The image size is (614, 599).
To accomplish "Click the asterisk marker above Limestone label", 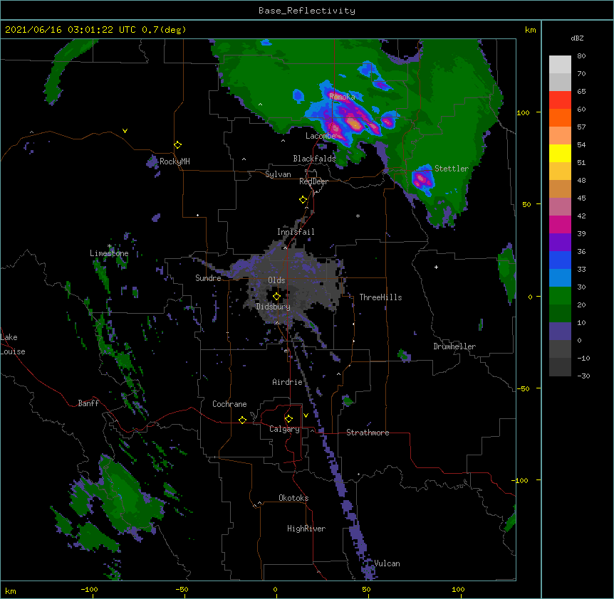I will pyautogui.click(x=110, y=246).
